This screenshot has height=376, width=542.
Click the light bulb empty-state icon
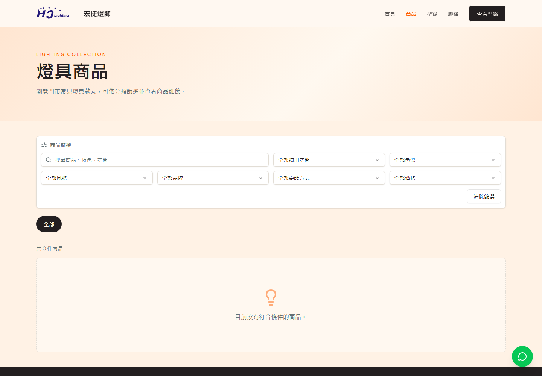(x=271, y=297)
